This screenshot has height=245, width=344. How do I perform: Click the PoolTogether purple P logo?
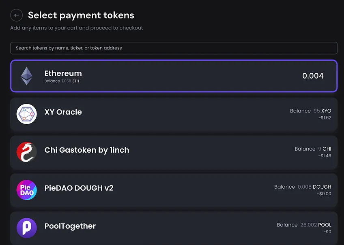pyautogui.click(x=26, y=228)
